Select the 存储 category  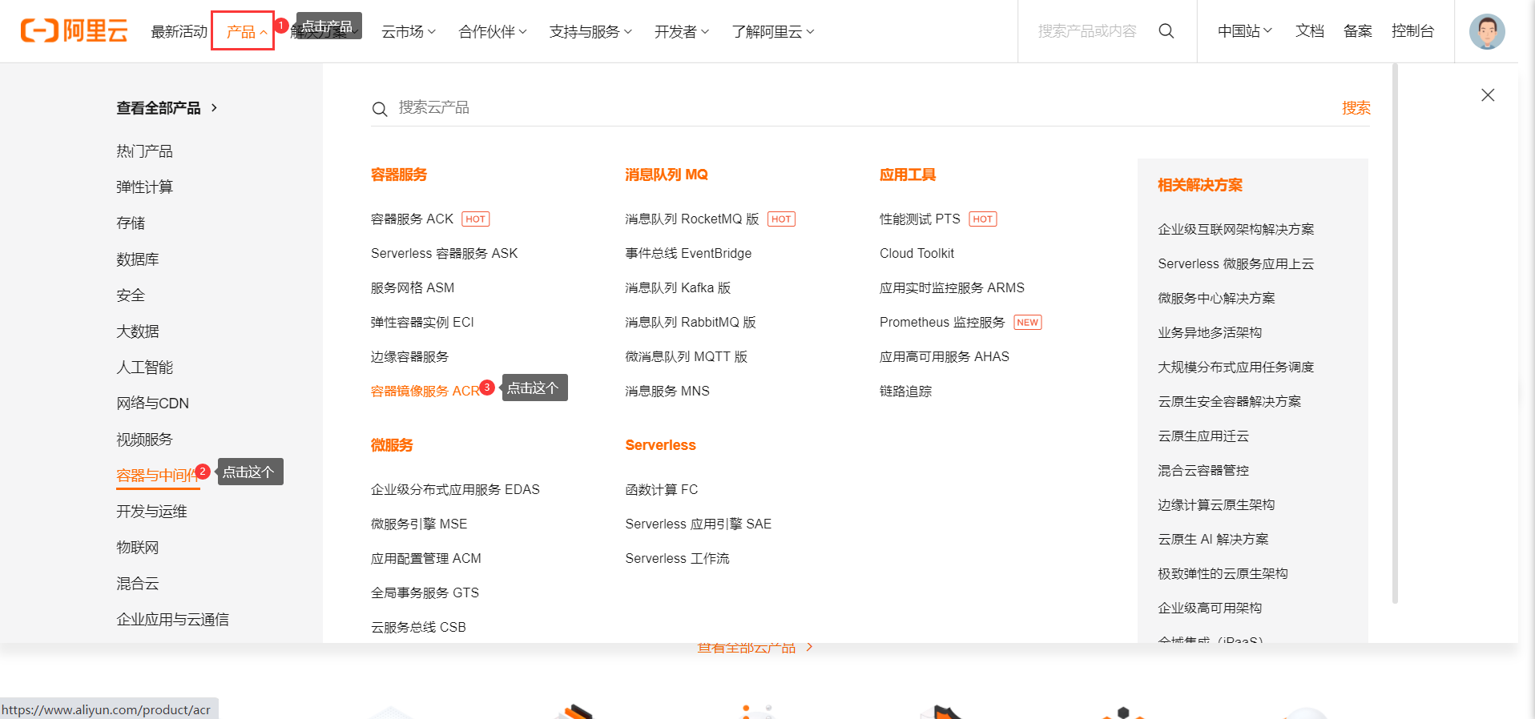[131, 223]
